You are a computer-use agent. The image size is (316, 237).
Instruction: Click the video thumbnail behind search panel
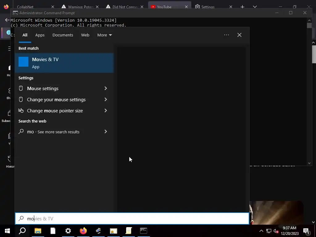pos(276,213)
